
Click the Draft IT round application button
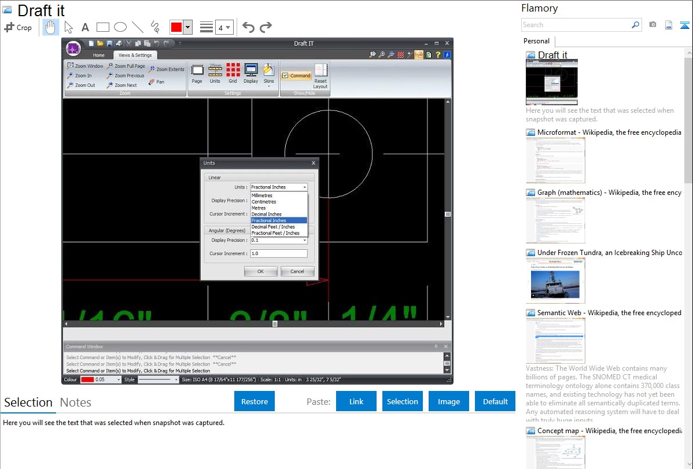click(x=73, y=49)
